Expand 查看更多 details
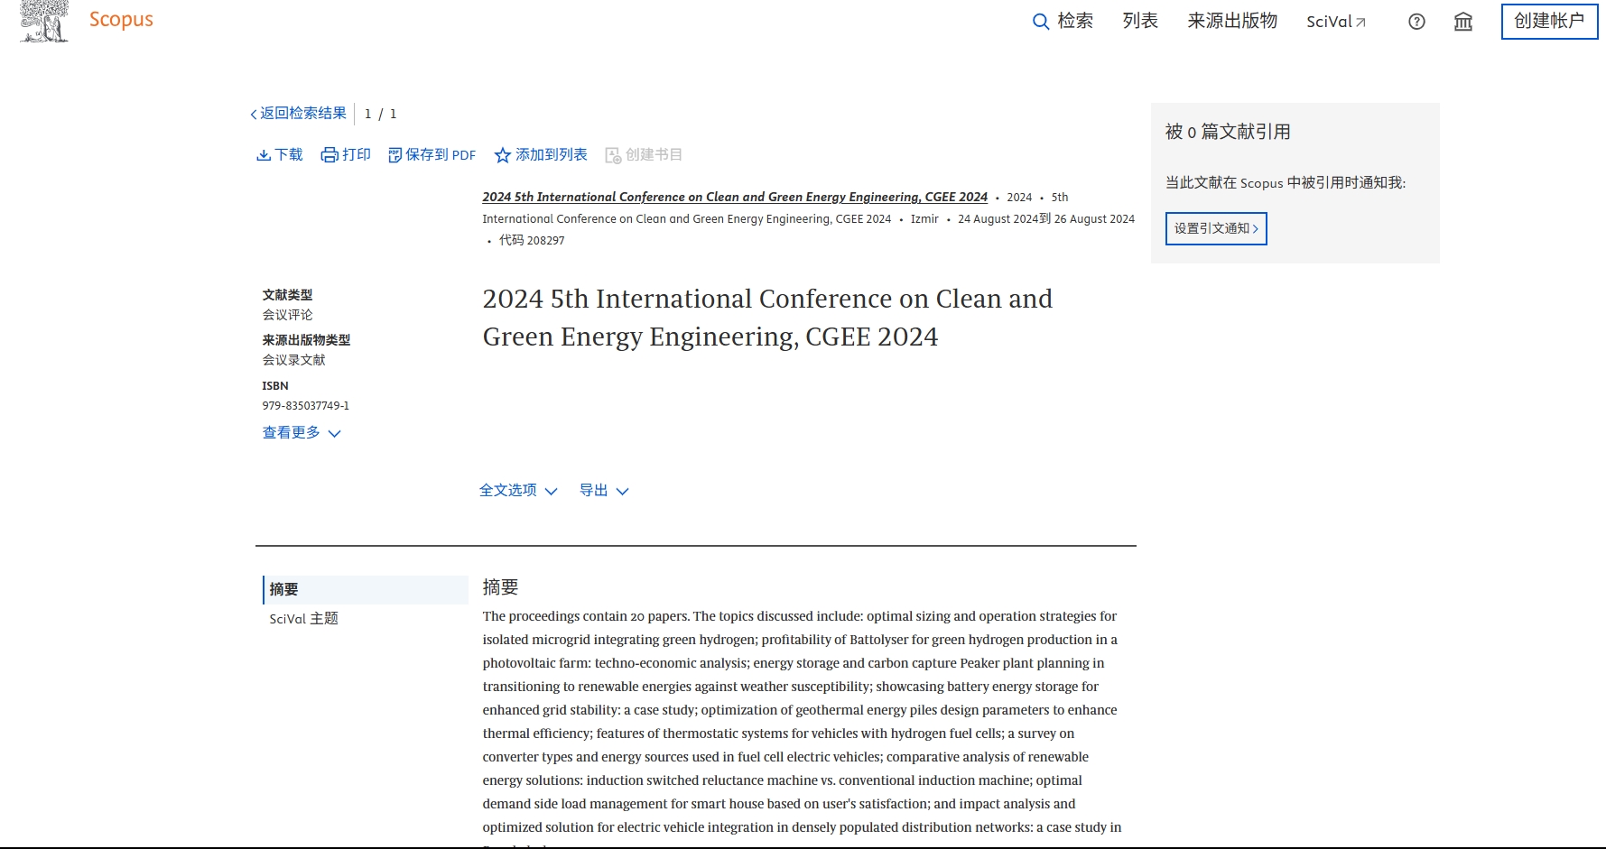Screen dimensions: 1606x849 click(302, 433)
